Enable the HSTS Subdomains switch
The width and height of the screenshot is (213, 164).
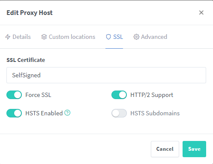point(119,113)
